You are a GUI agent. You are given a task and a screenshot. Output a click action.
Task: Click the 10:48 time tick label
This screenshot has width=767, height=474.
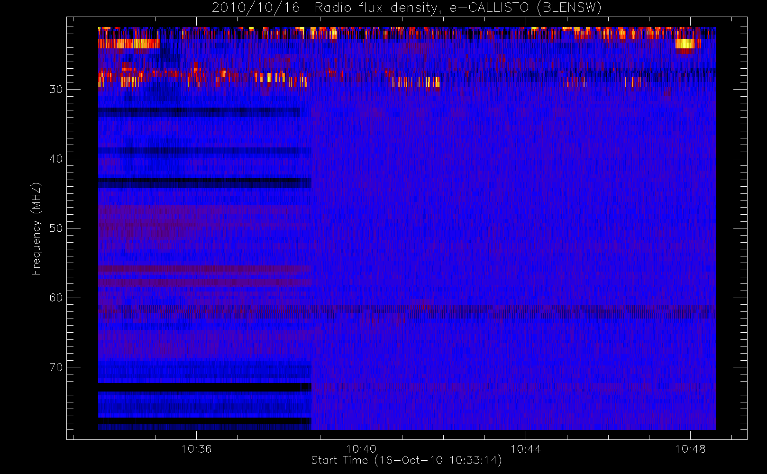[690, 449]
